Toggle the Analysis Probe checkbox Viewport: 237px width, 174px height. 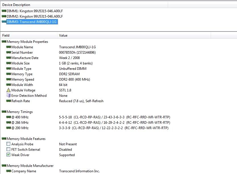9,144
